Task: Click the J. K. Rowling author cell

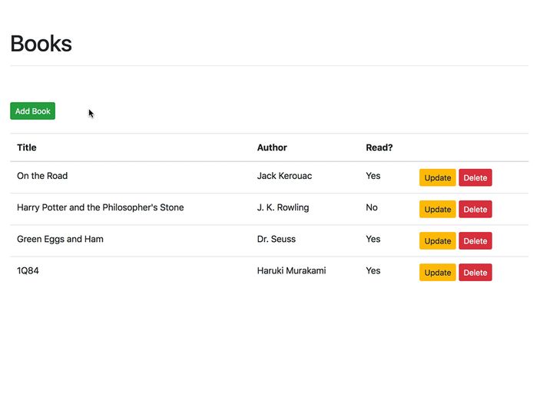Action: click(283, 207)
